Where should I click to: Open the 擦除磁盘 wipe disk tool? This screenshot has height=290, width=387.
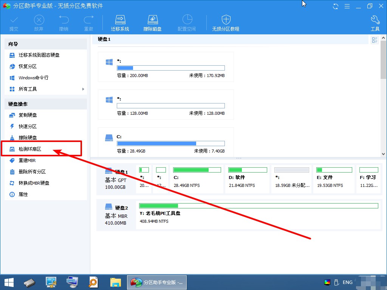(153, 23)
